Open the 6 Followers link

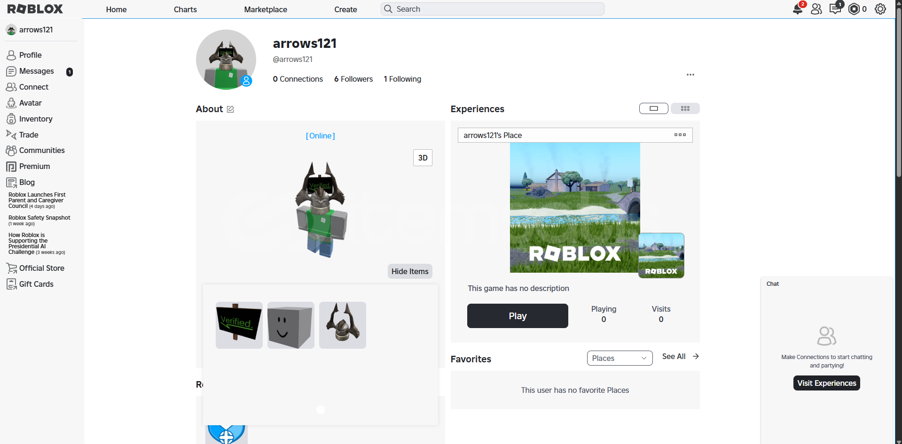pos(353,79)
